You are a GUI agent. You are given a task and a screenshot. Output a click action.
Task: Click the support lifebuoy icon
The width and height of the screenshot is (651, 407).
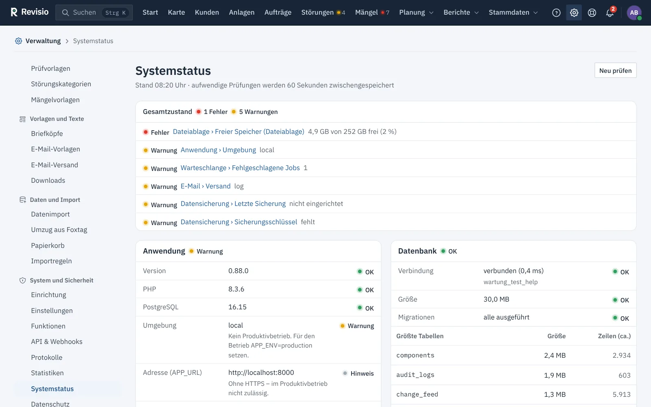coord(592,13)
